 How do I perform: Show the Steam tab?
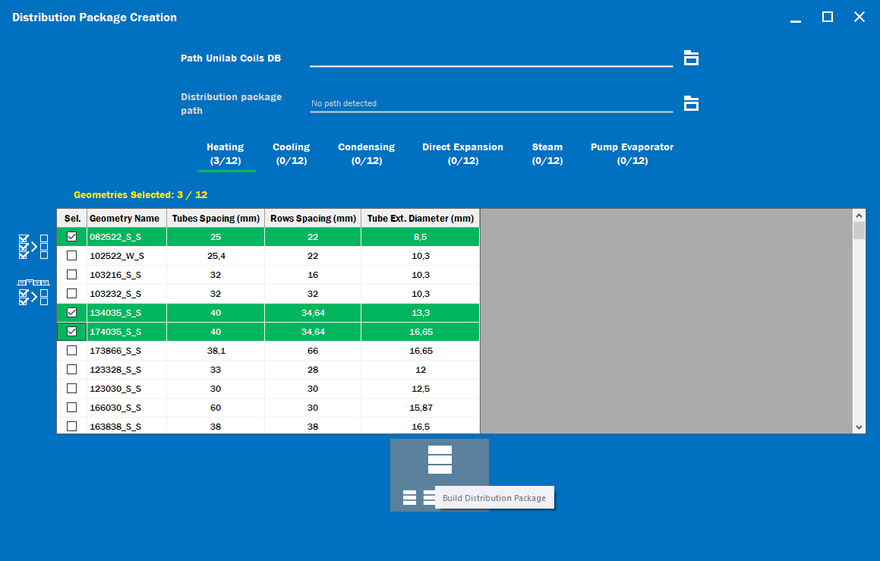tap(547, 153)
